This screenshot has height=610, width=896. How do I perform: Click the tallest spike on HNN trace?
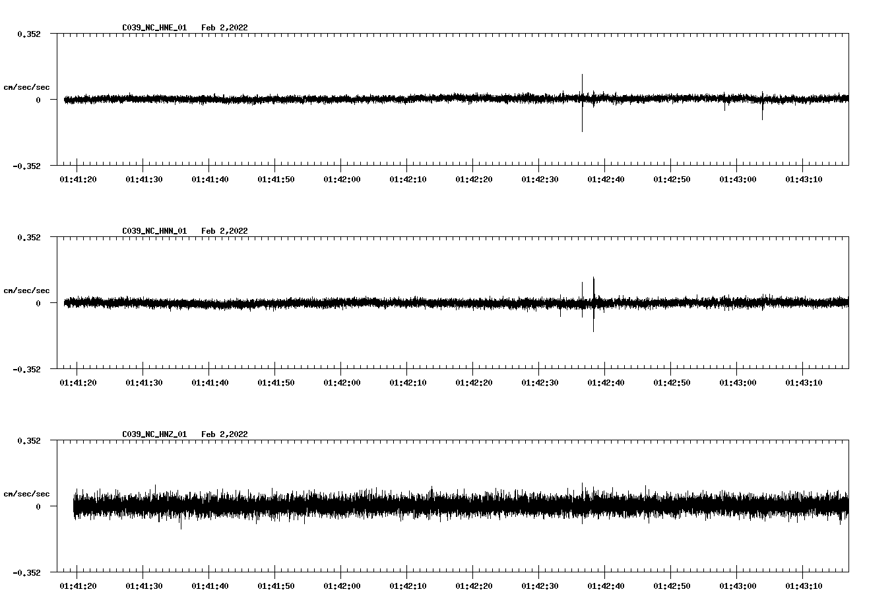pyautogui.click(x=593, y=304)
